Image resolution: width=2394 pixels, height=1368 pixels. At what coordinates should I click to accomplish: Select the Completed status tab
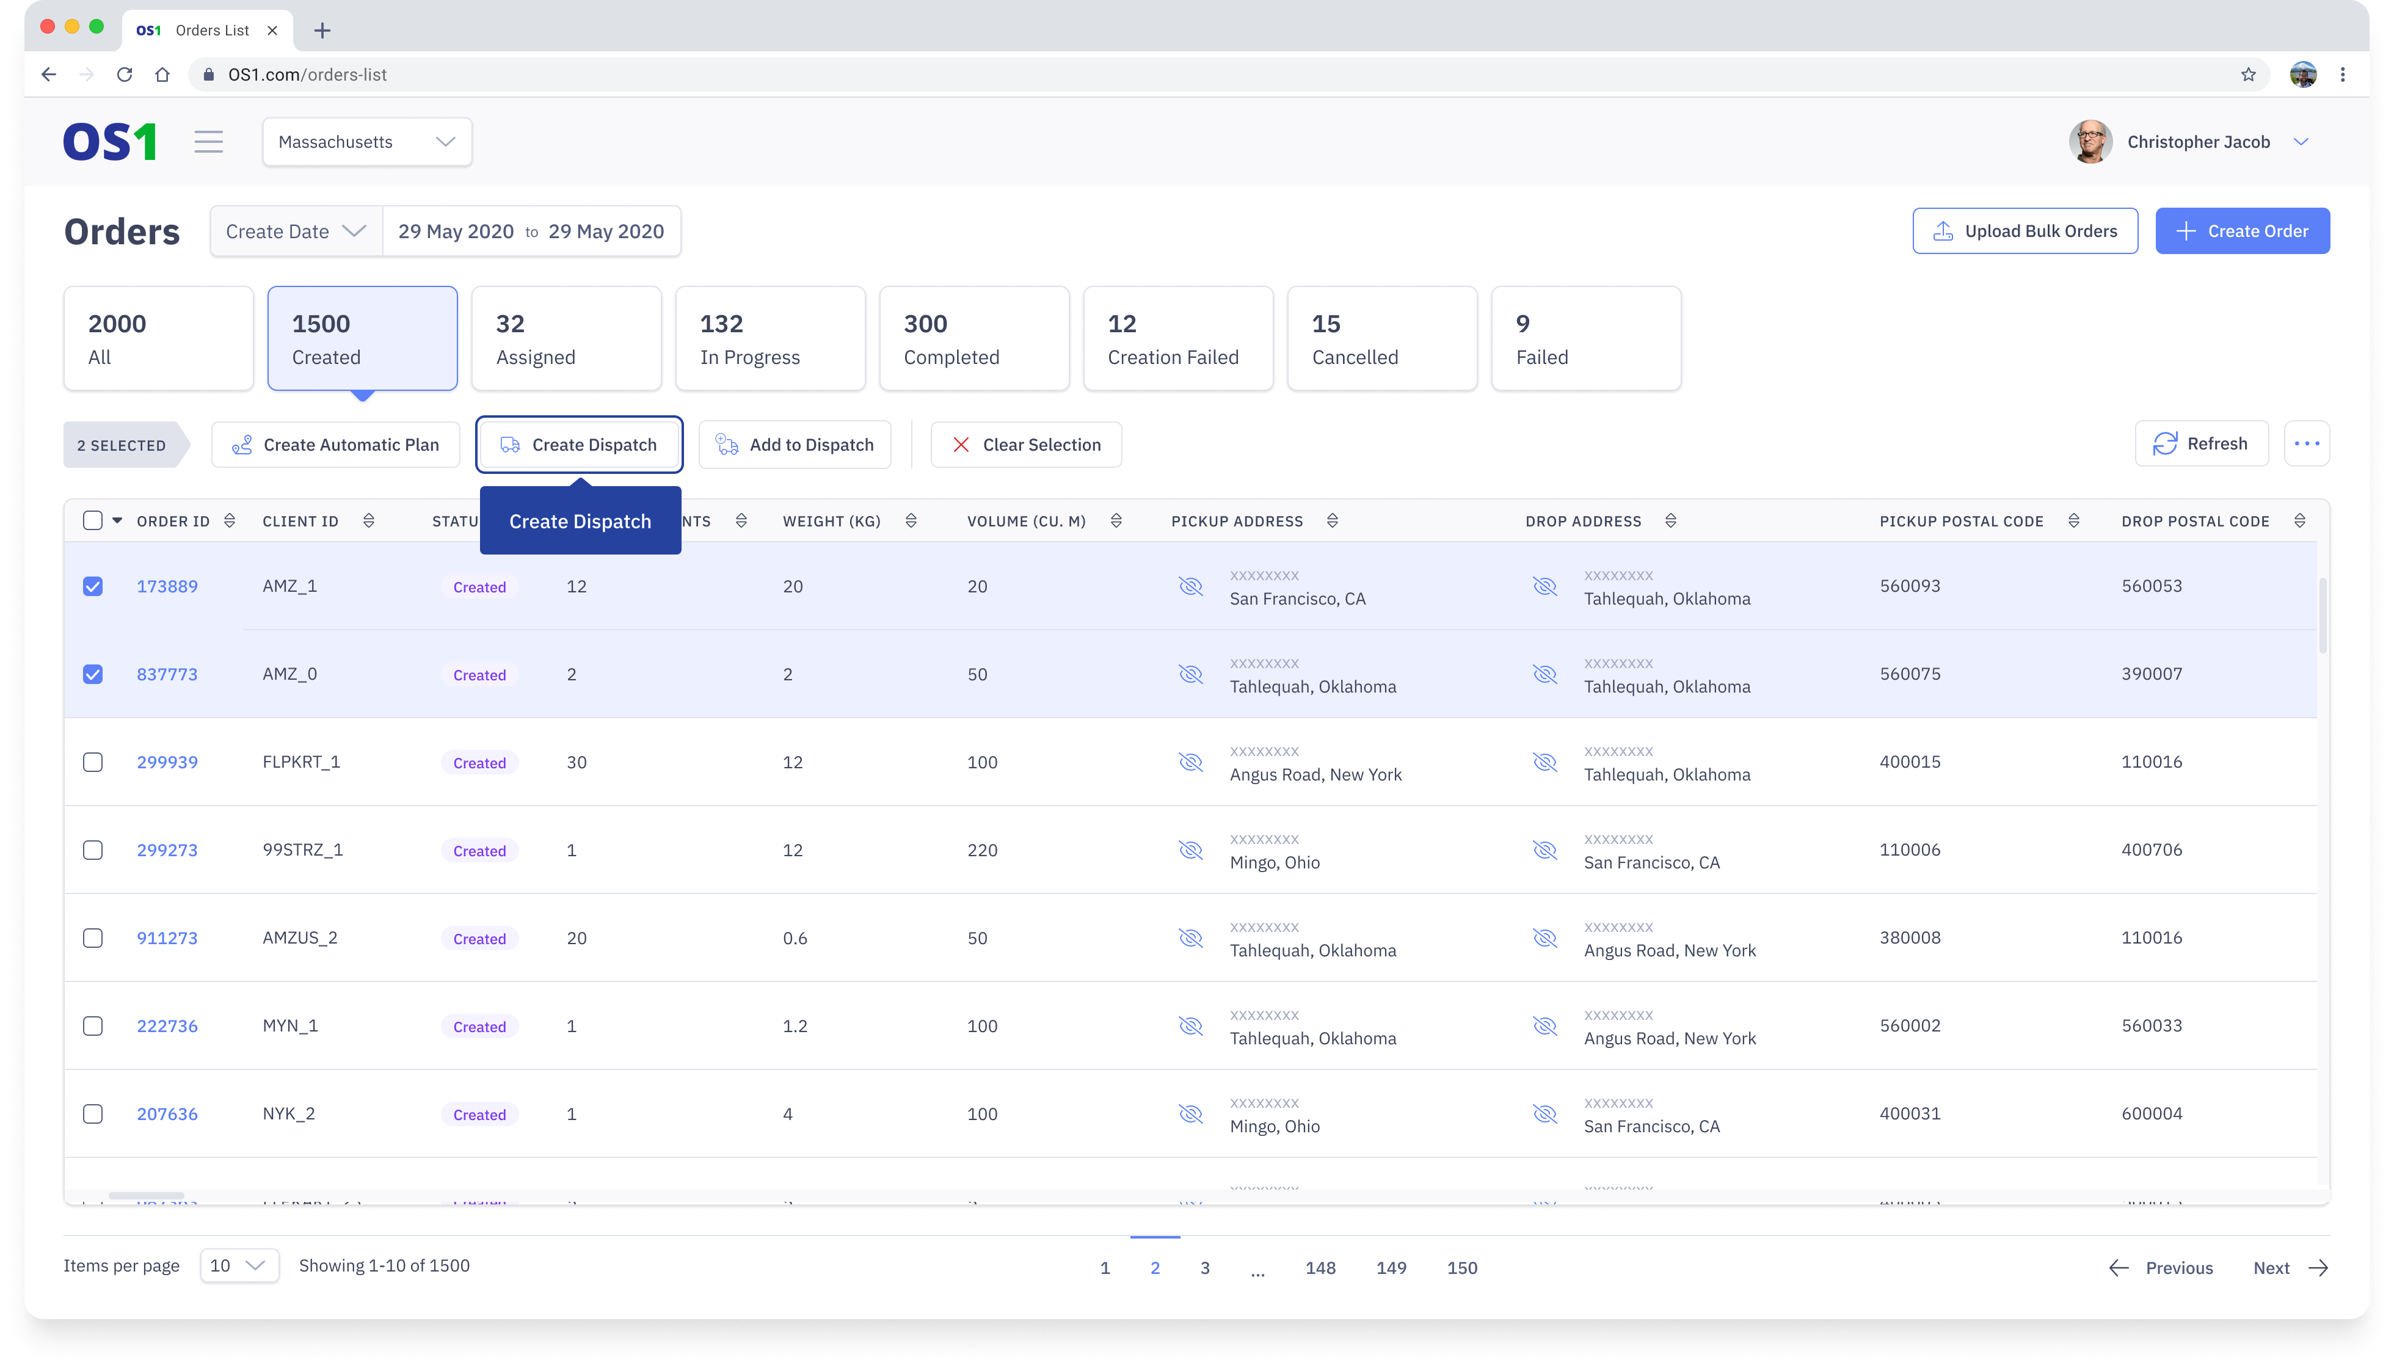973,338
